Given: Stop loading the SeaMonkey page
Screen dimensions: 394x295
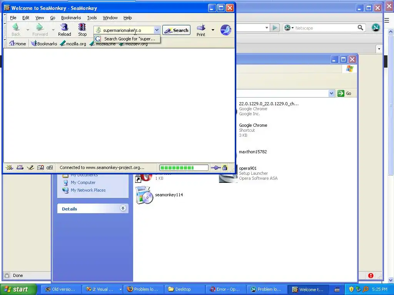Looking at the screenshot, I should pyautogui.click(x=82, y=30).
